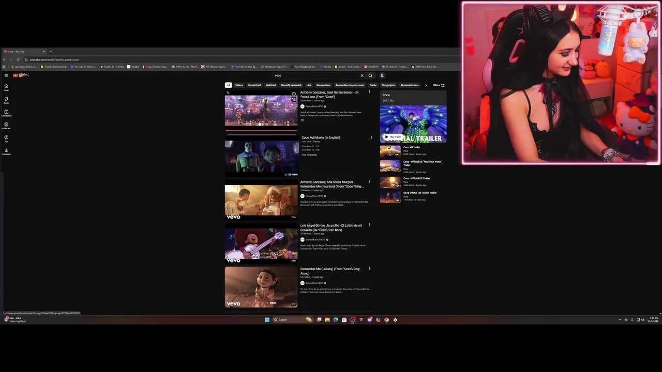Open a new browser tab
This screenshot has height=372, width=662.
51,51
